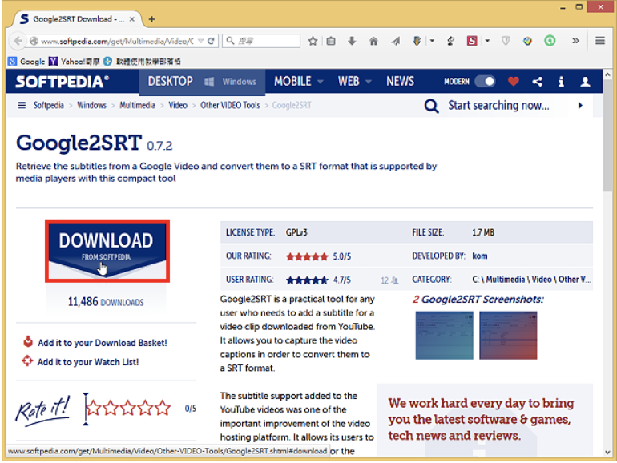Click the colorful globe extension icon
The height and width of the screenshot is (463, 617).
click(527, 41)
